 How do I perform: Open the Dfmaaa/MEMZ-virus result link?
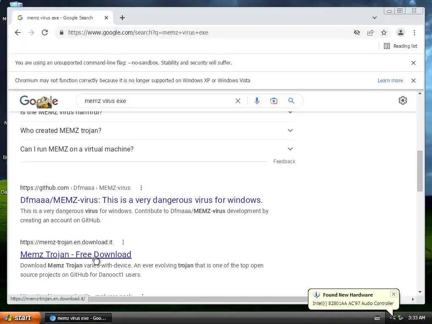pyautogui.click(x=141, y=200)
